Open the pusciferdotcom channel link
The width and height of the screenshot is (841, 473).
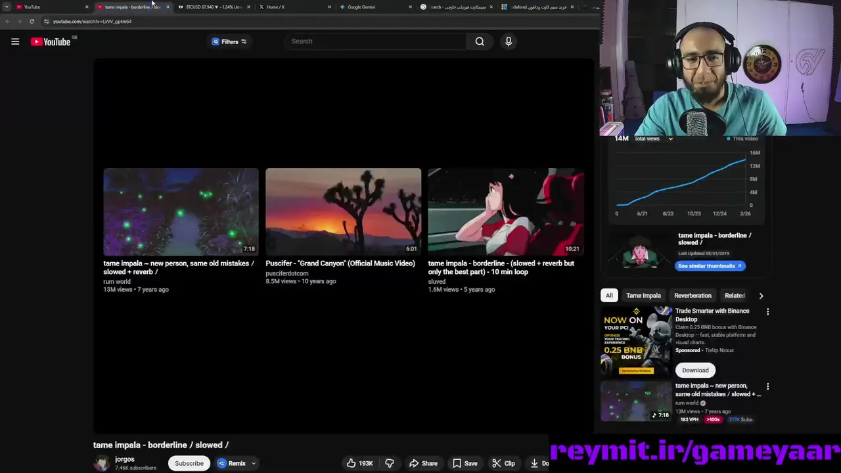pos(286,273)
